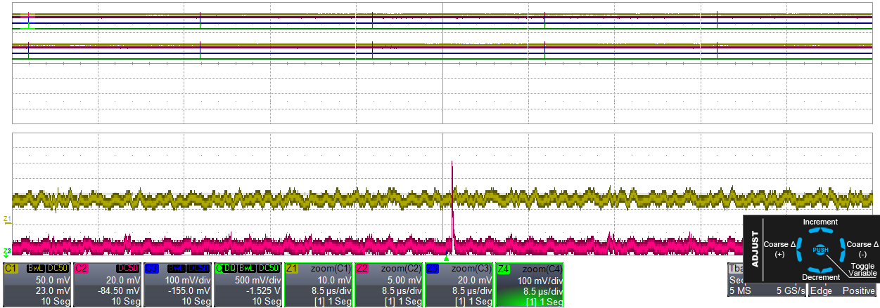The width and height of the screenshot is (880, 308).
Task: Click the BwL badge in C4 box
Action: (x=247, y=268)
